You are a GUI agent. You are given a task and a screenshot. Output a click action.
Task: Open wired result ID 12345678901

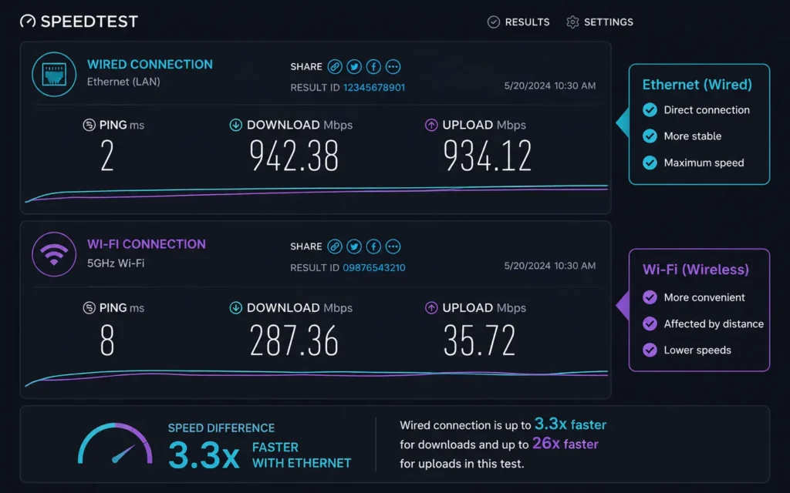[x=374, y=88]
